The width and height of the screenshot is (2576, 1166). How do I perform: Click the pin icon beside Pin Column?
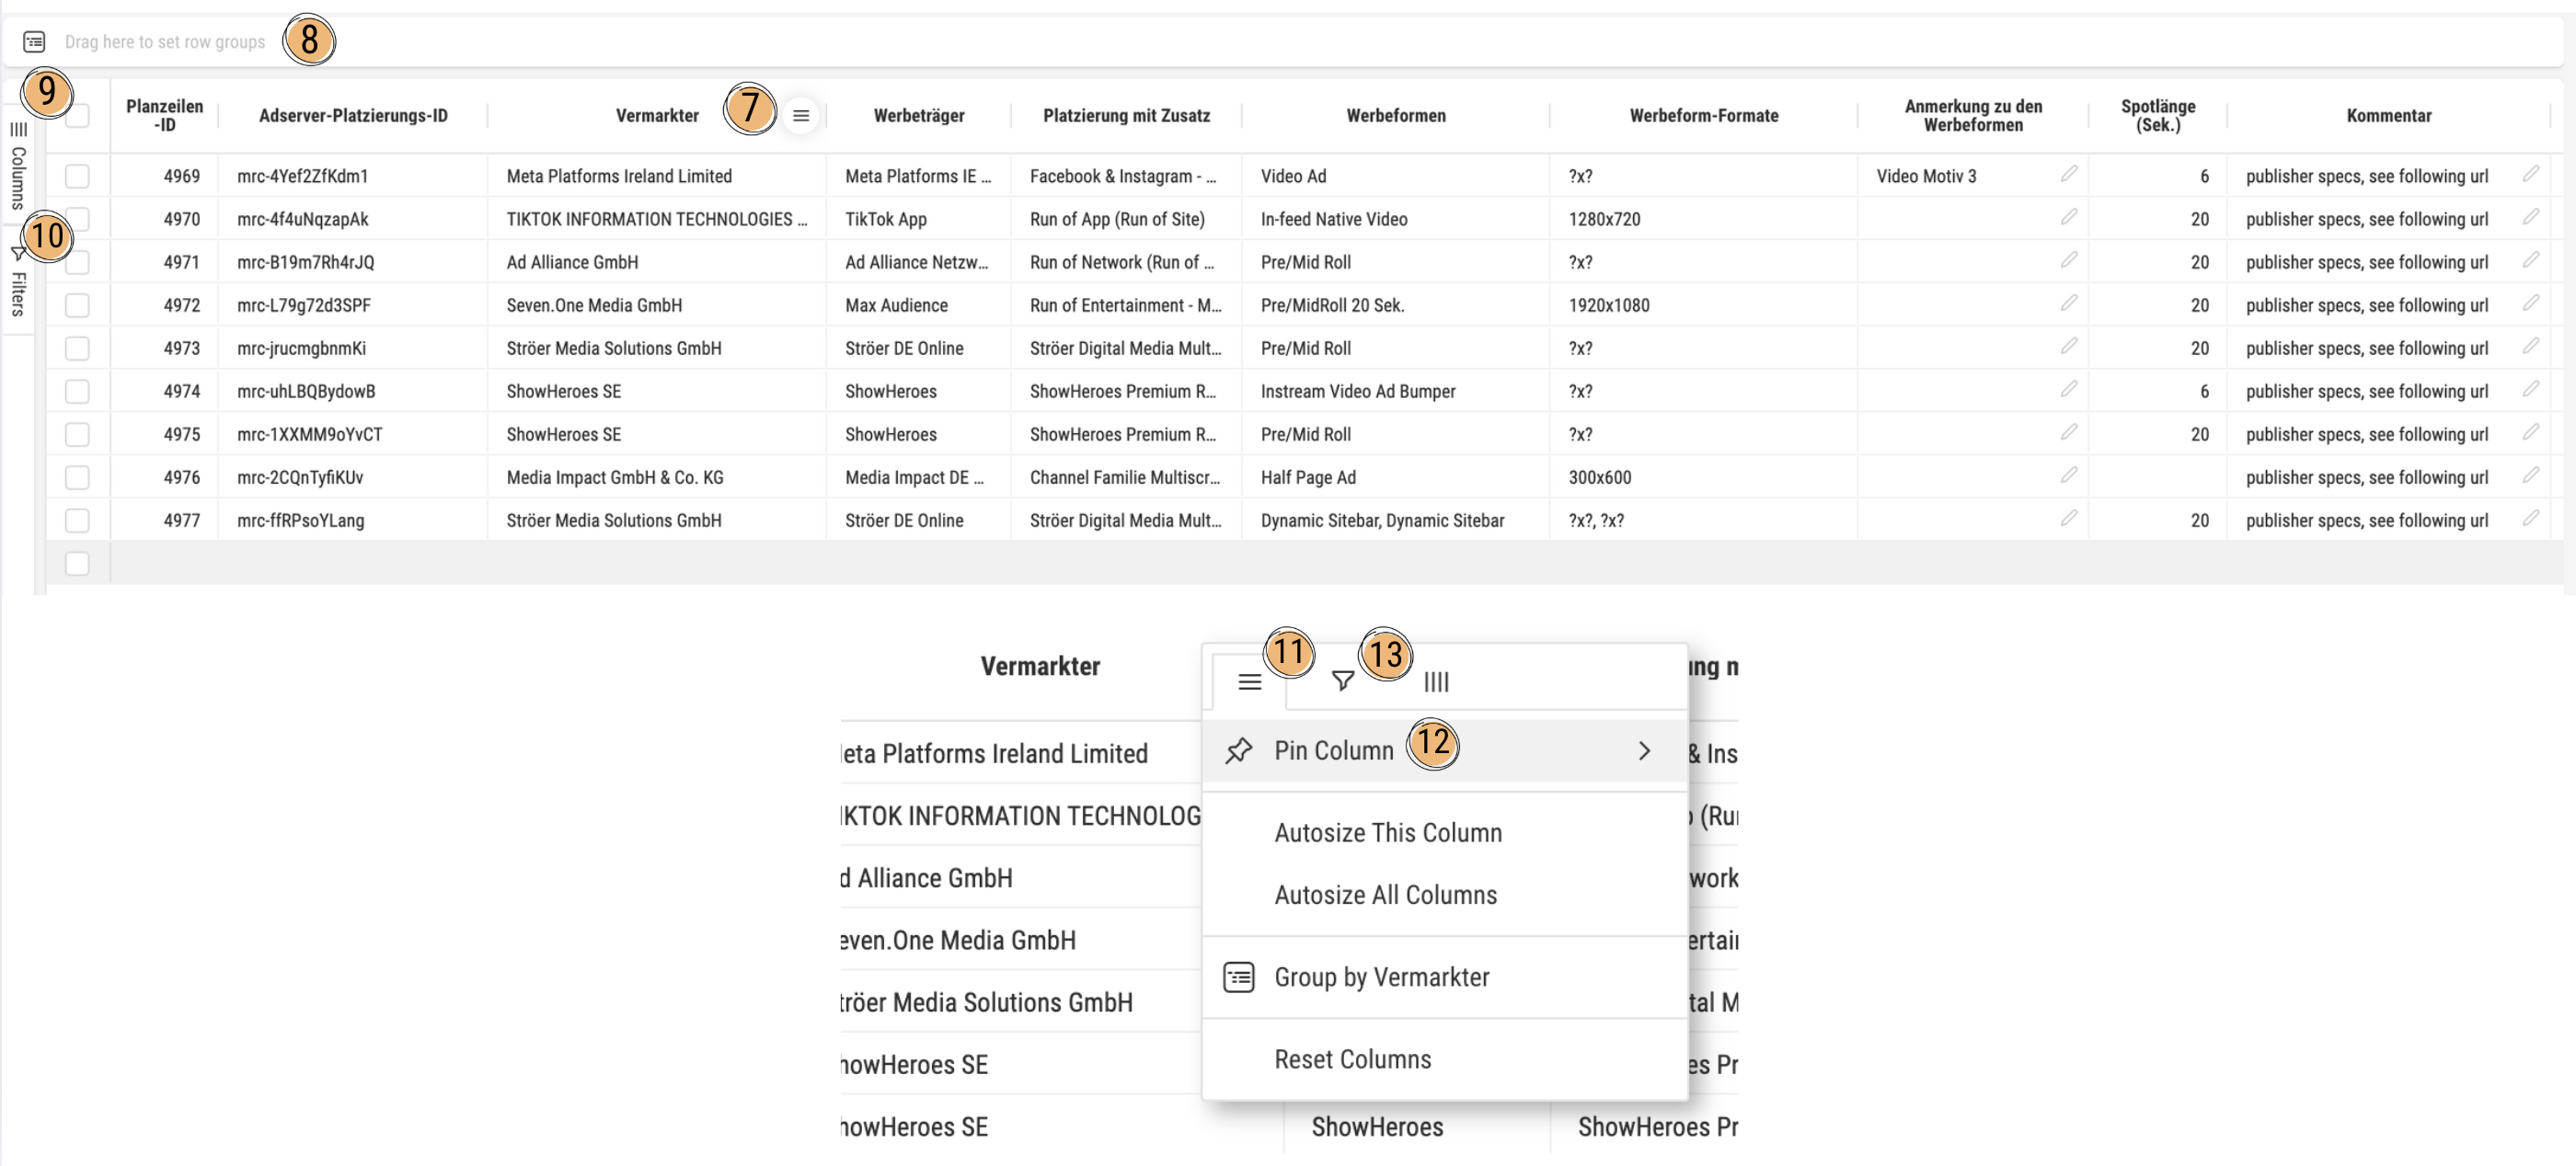click(x=1238, y=750)
